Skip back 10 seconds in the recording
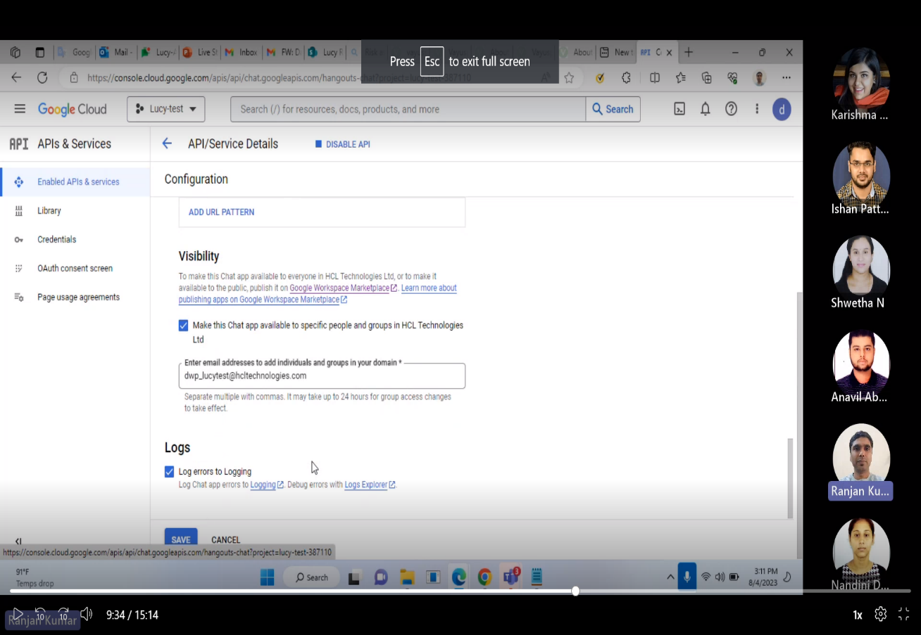The image size is (921, 635). (x=40, y=614)
